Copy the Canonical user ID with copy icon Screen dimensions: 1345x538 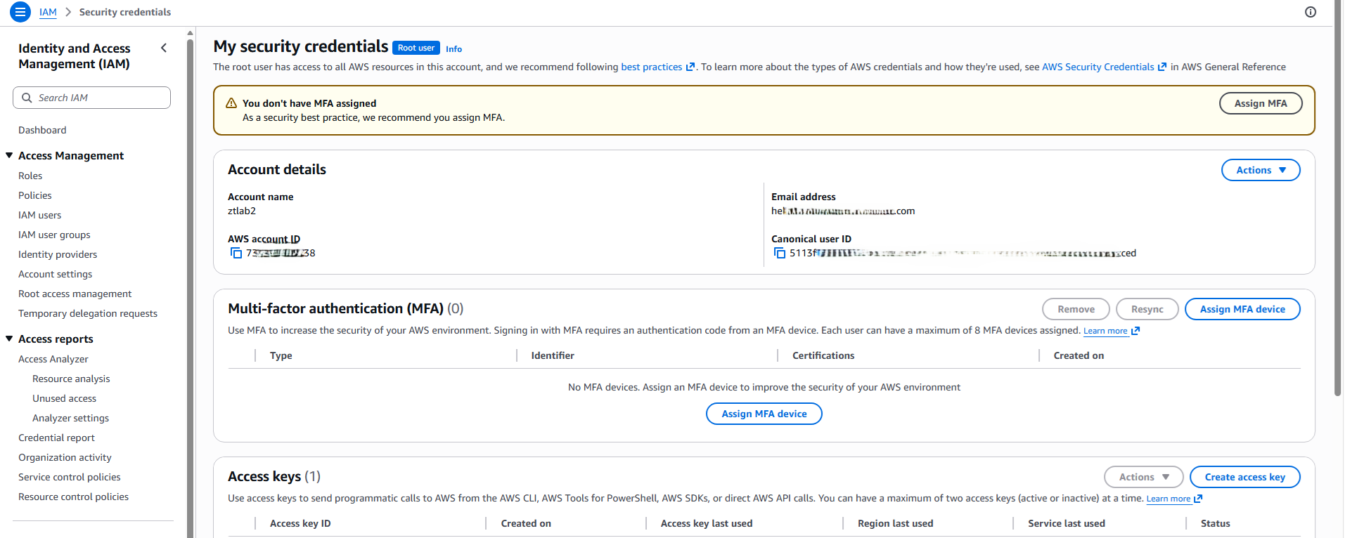[780, 253]
